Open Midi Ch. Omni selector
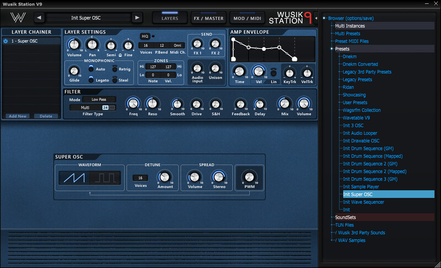441x268 pixels. [x=178, y=46]
